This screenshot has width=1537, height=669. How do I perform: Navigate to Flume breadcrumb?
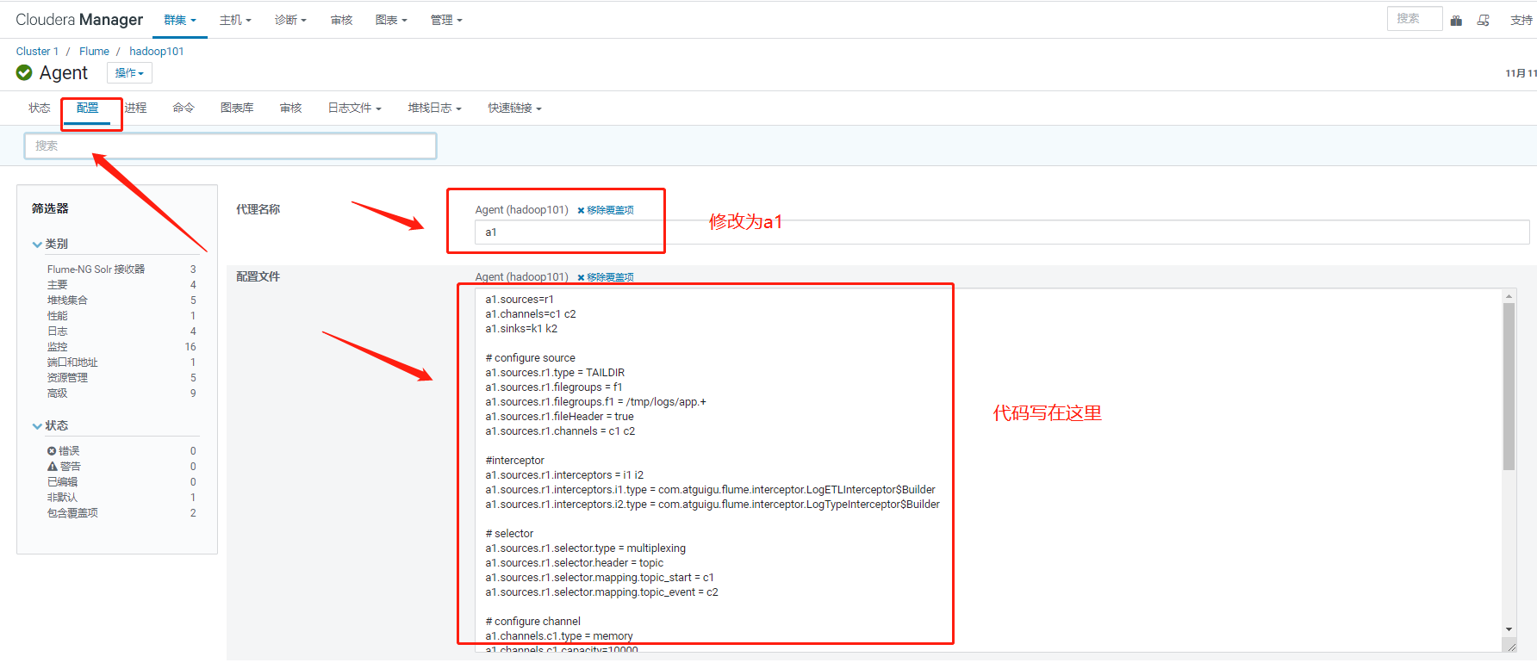click(x=94, y=52)
